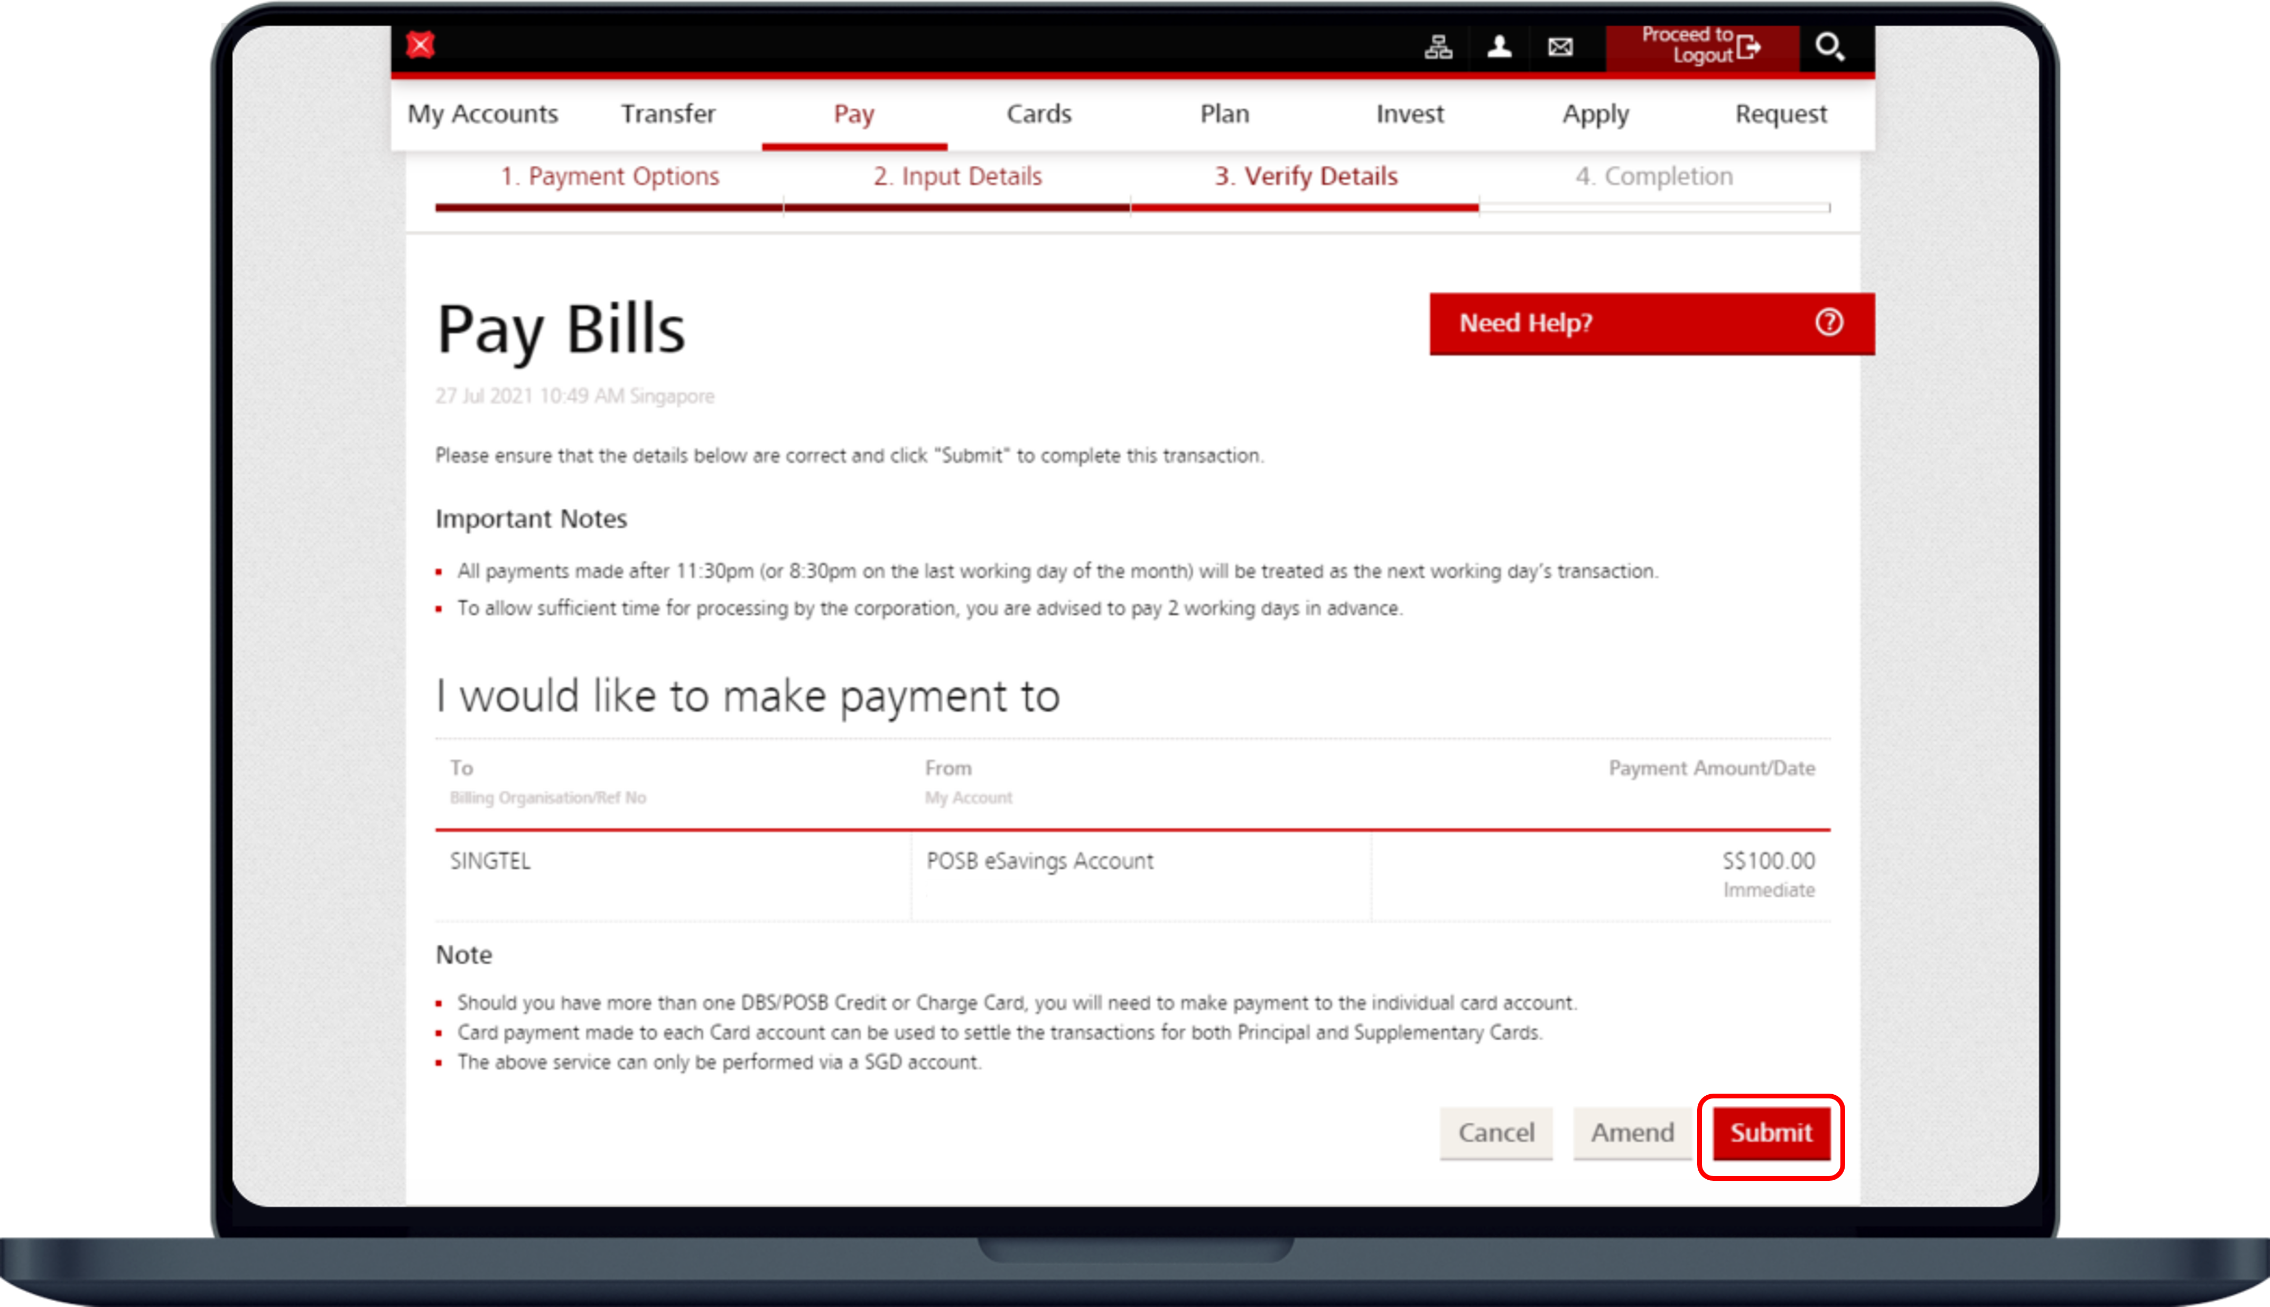Open the mail envelope icon

(1560, 46)
